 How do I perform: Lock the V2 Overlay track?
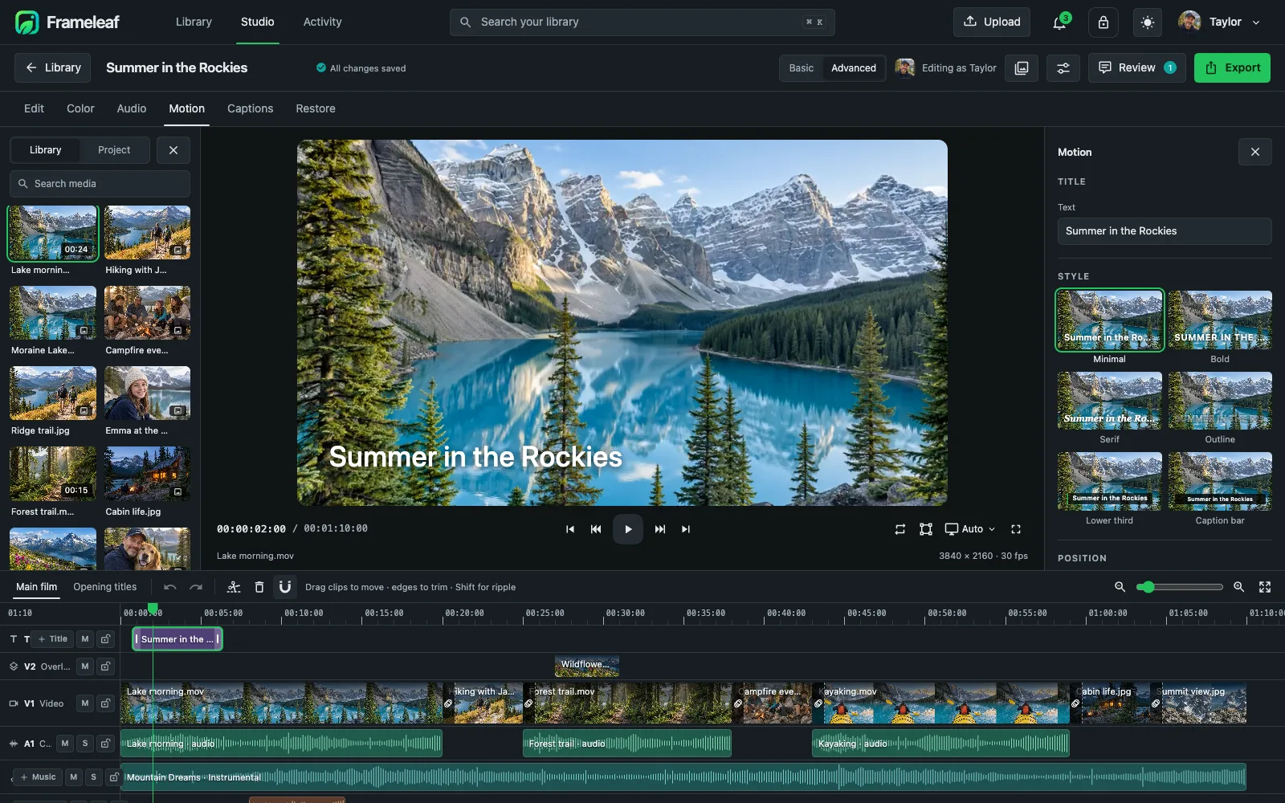pos(105,666)
